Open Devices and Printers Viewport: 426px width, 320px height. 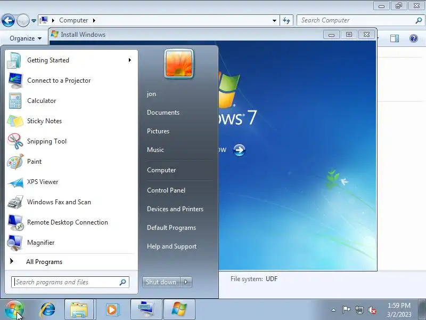(x=175, y=209)
